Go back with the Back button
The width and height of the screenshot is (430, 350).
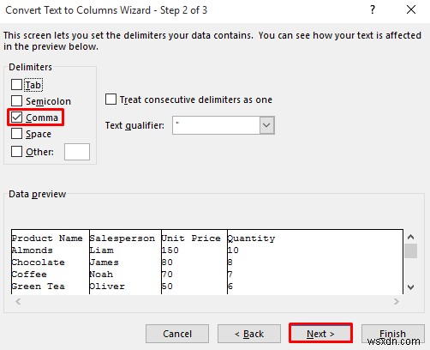click(x=249, y=334)
